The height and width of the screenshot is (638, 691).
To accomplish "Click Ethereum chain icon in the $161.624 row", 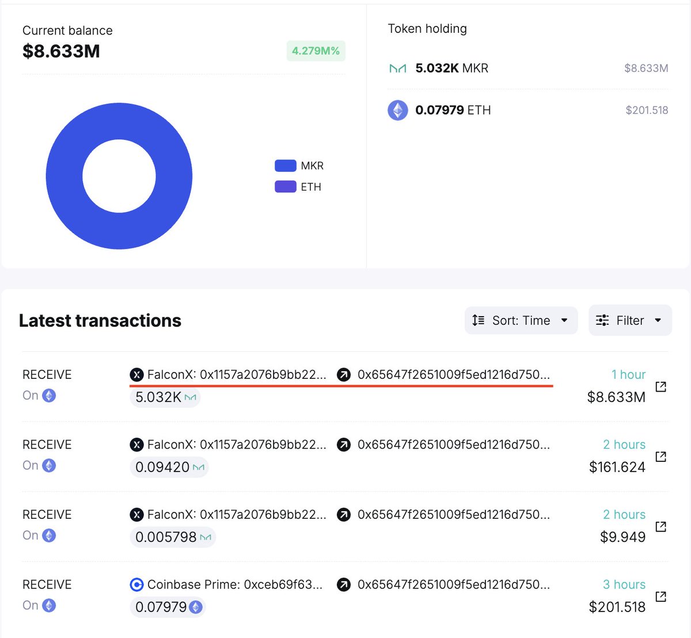I will 49,465.
